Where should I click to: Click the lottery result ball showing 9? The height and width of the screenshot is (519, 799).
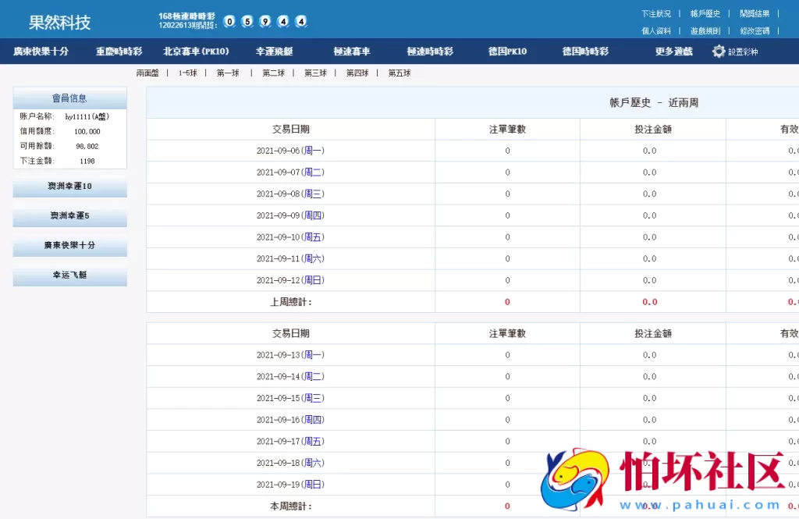pos(264,22)
